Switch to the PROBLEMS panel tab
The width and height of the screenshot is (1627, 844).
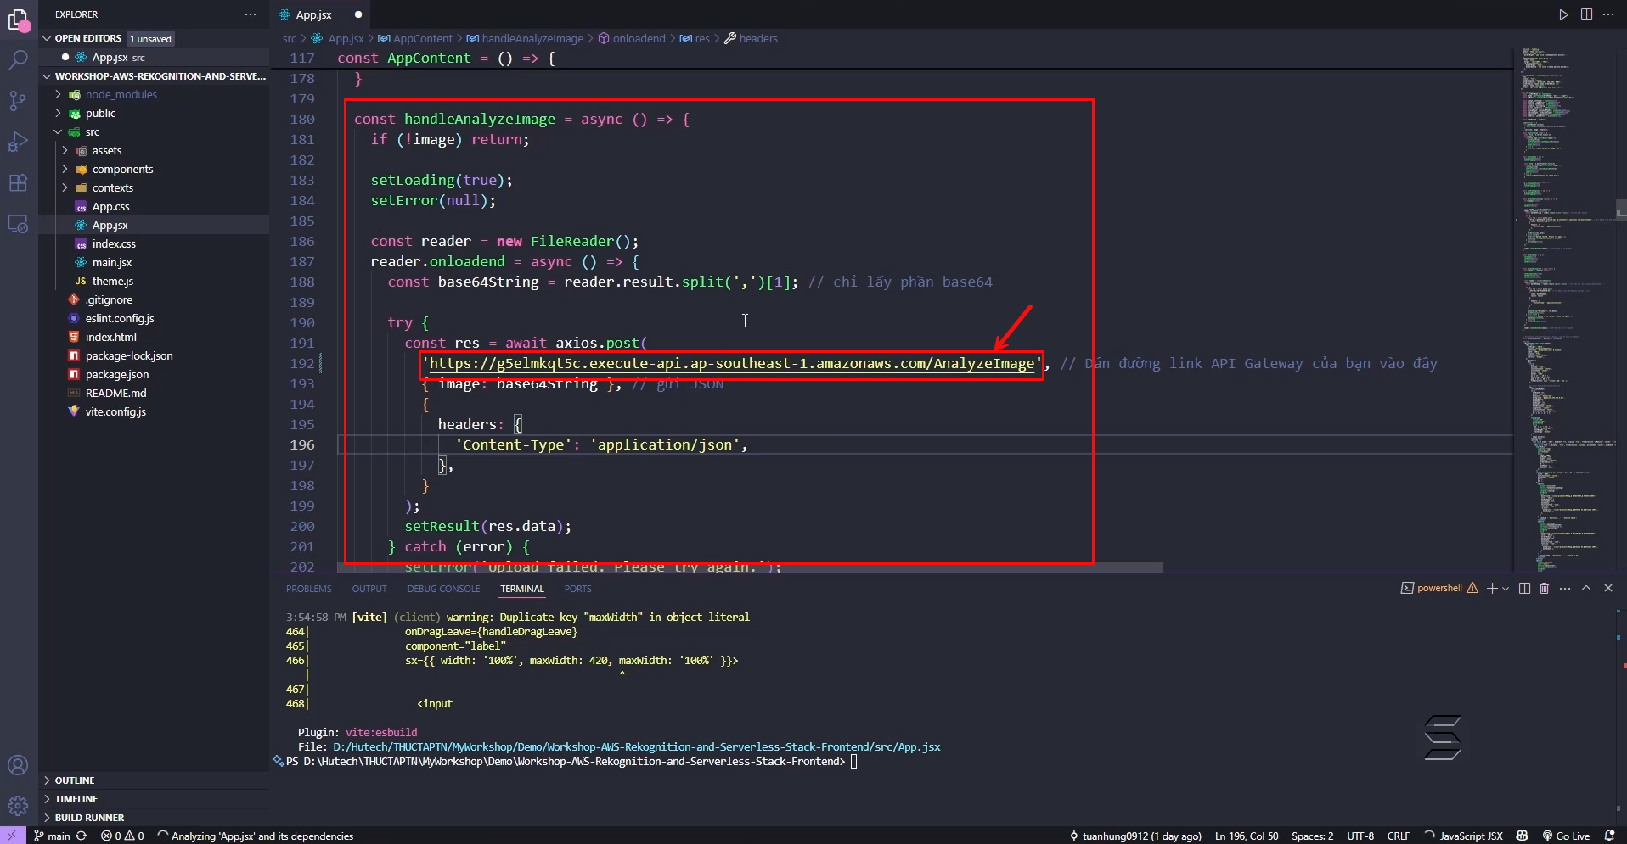click(309, 589)
